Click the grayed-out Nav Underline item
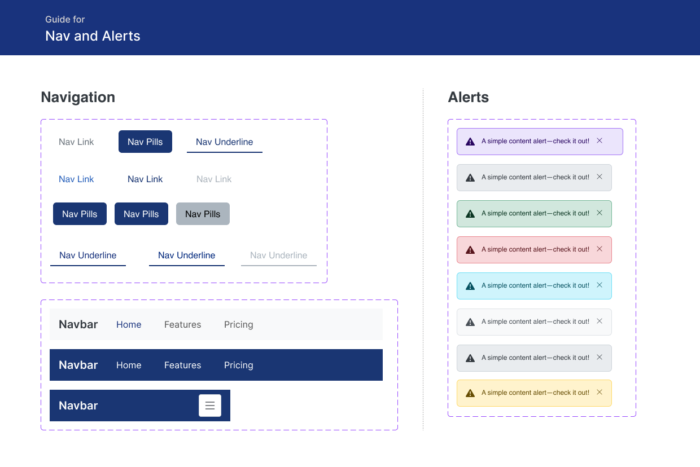Screen dimensions: 700x467 278,255
